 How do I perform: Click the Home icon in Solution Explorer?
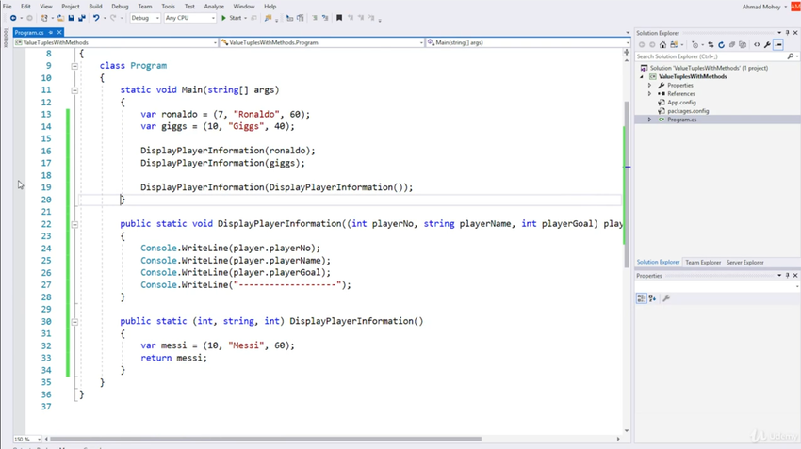662,45
